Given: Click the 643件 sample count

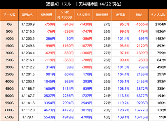Looking at the screenshot, I should click(x=162, y=60).
